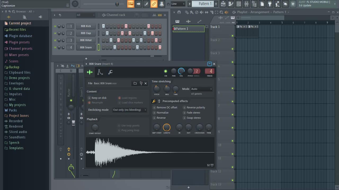This screenshot has width=339, height=190.
Task: Adjust the LENGTH knob
Action: tap(167, 127)
